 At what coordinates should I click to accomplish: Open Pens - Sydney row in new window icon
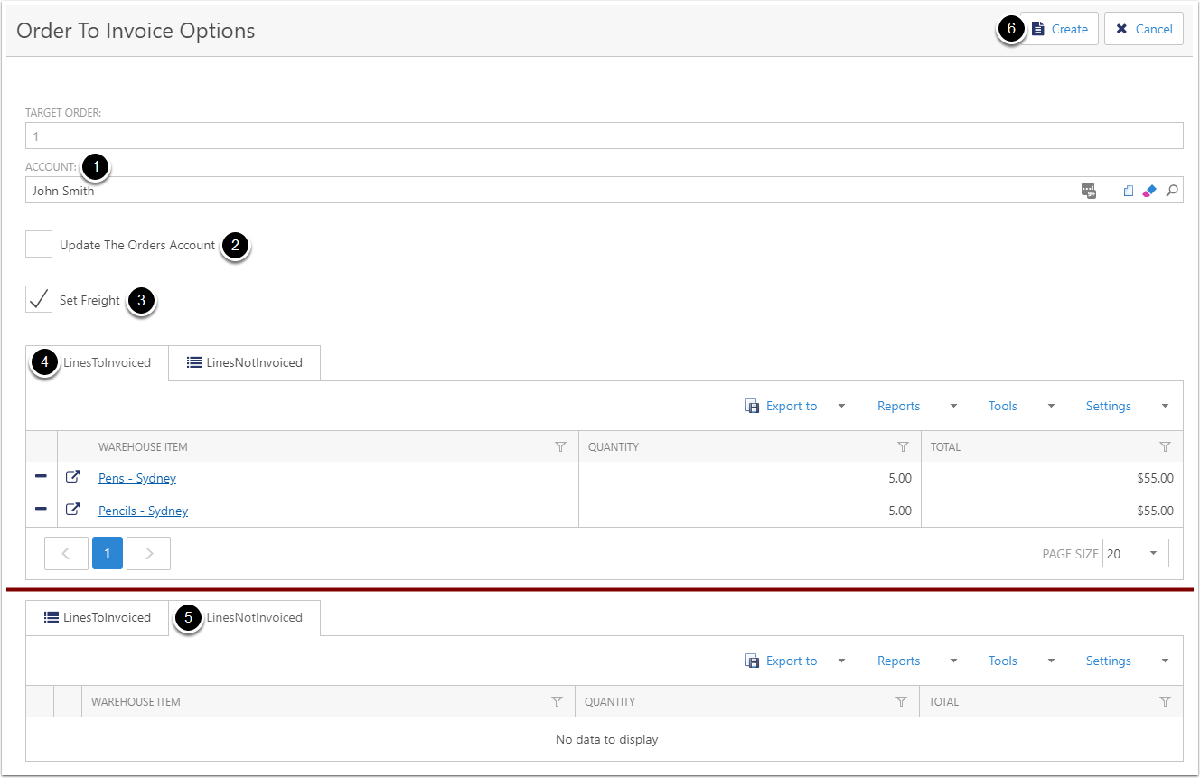[73, 476]
